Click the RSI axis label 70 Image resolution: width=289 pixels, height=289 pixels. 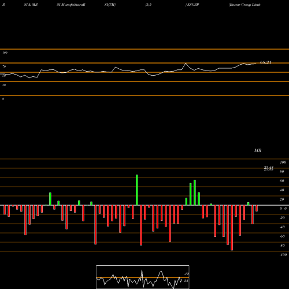click(4, 66)
